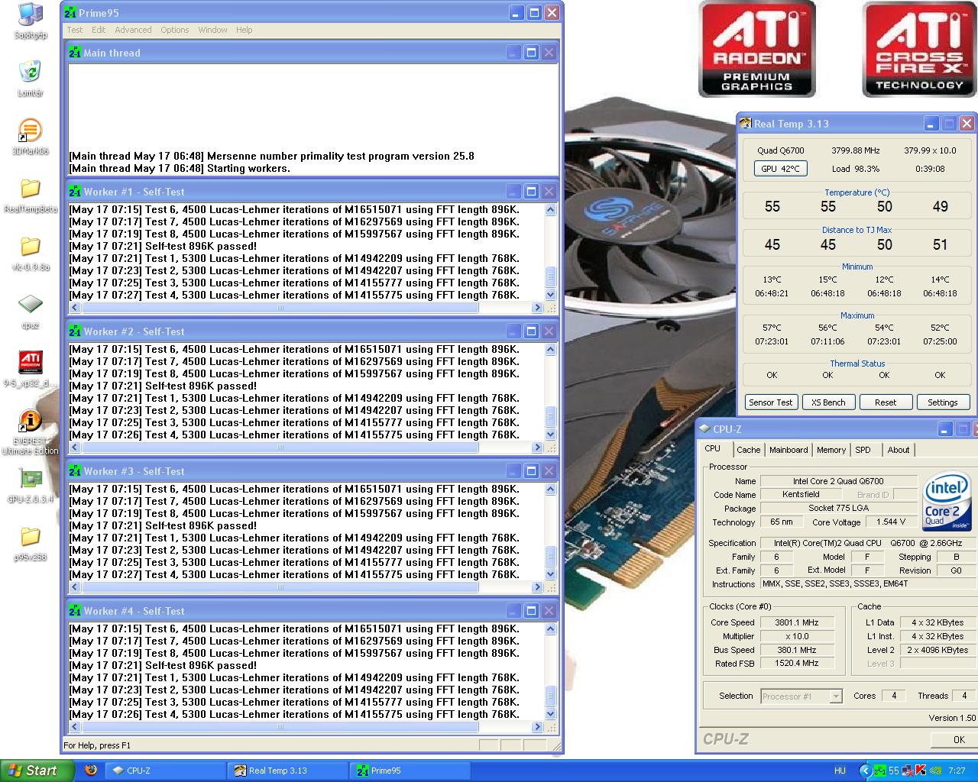
Task: Click the Prime95 green tray icon
Action: (x=879, y=771)
